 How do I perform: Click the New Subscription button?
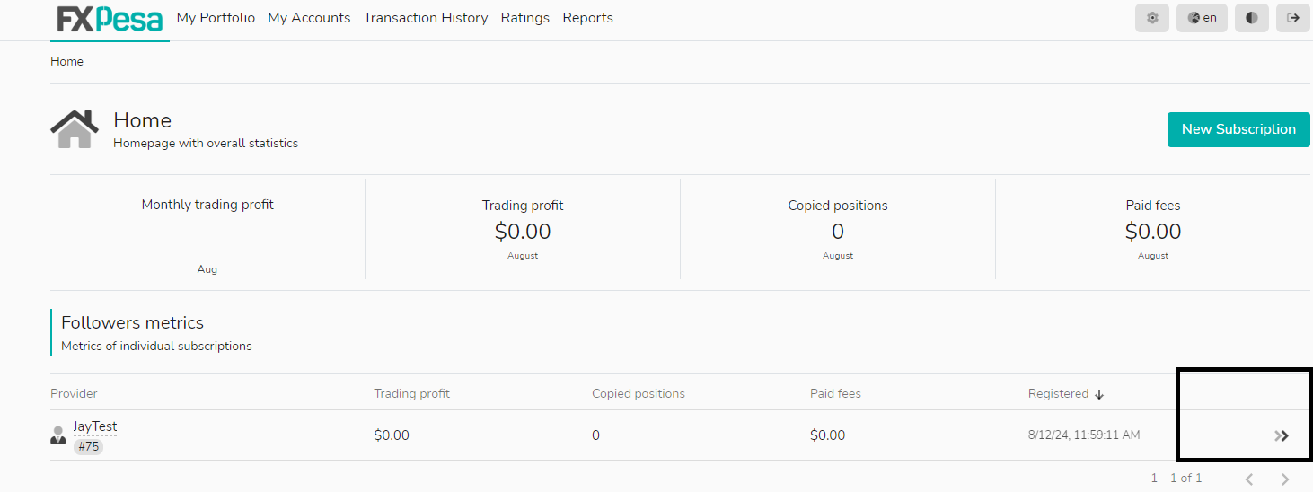pos(1238,129)
